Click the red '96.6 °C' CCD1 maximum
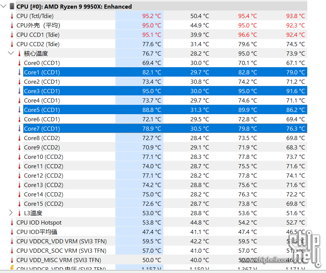 tap(247, 35)
